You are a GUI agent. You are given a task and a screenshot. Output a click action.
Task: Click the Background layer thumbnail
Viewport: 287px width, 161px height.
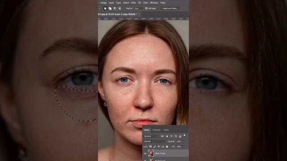(x=151, y=160)
